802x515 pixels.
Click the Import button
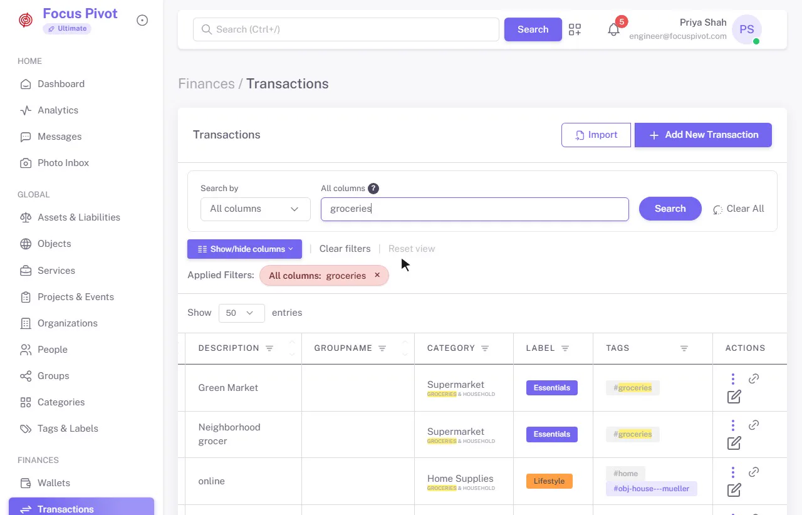click(596, 135)
